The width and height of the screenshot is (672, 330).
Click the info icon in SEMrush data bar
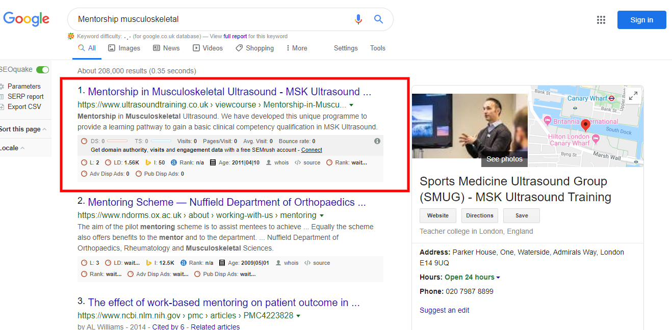(377, 141)
